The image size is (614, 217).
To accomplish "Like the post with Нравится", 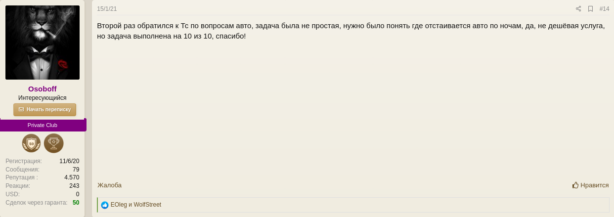I will (591, 185).
